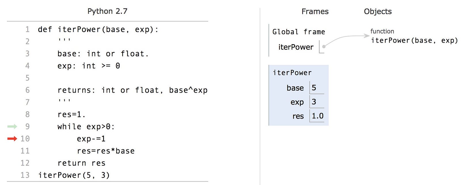
Task: Click the 'res=res*base' statement
Action: (x=106, y=151)
